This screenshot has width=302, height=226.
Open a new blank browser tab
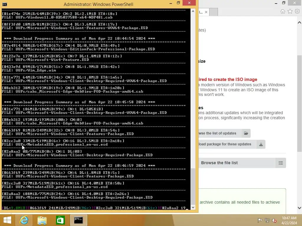[214, 12]
